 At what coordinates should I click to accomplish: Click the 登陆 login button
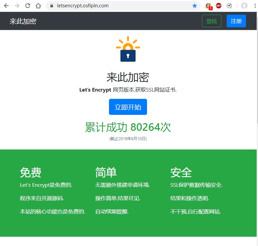click(x=212, y=21)
